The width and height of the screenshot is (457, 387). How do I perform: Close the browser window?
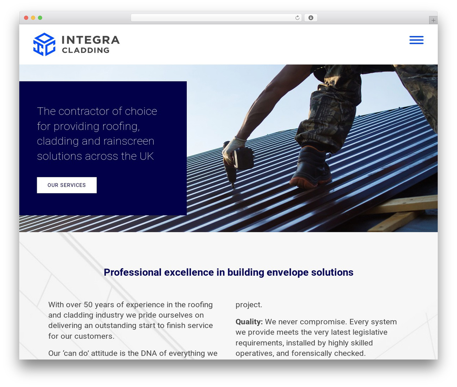point(26,18)
